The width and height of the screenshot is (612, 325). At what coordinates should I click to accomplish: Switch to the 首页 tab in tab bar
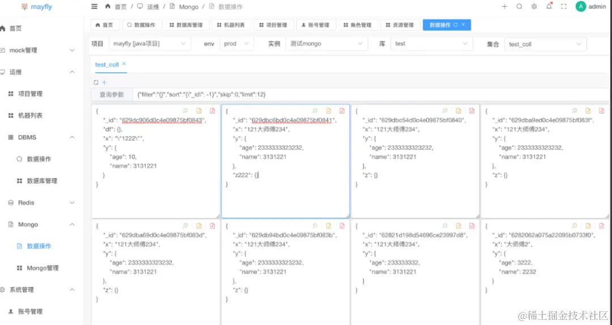[x=105, y=25]
